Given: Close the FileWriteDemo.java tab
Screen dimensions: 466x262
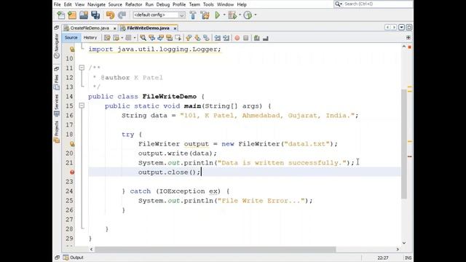Looking at the screenshot, I should pyautogui.click(x=175, y=28).
